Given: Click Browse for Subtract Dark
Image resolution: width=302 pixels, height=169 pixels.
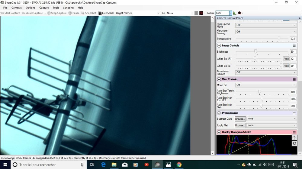Looking at the screenshot, I should 240,119.
